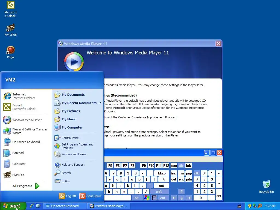Screen dimensions: 280x210
Task: Click the space bar on keyboard
Action: pos(118,198)
